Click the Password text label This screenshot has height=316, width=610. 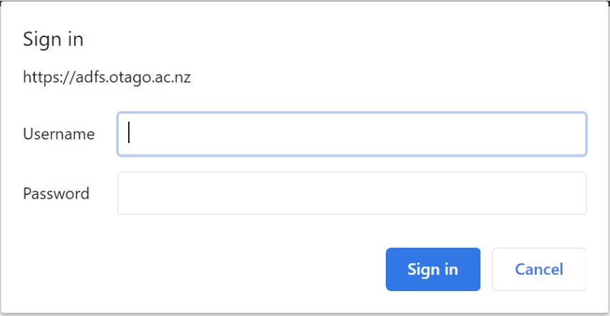(x=56, y=193)
